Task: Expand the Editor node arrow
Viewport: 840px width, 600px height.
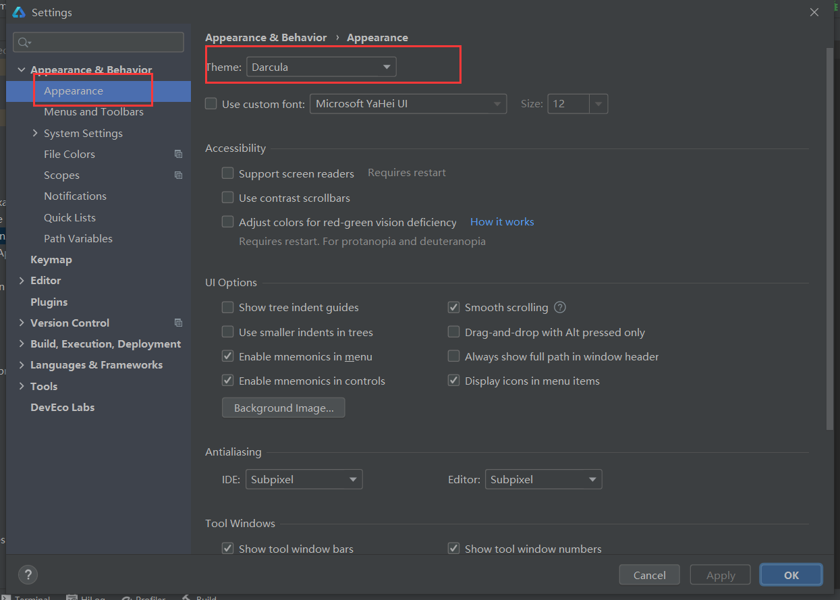Action: (x=22, y=280)
